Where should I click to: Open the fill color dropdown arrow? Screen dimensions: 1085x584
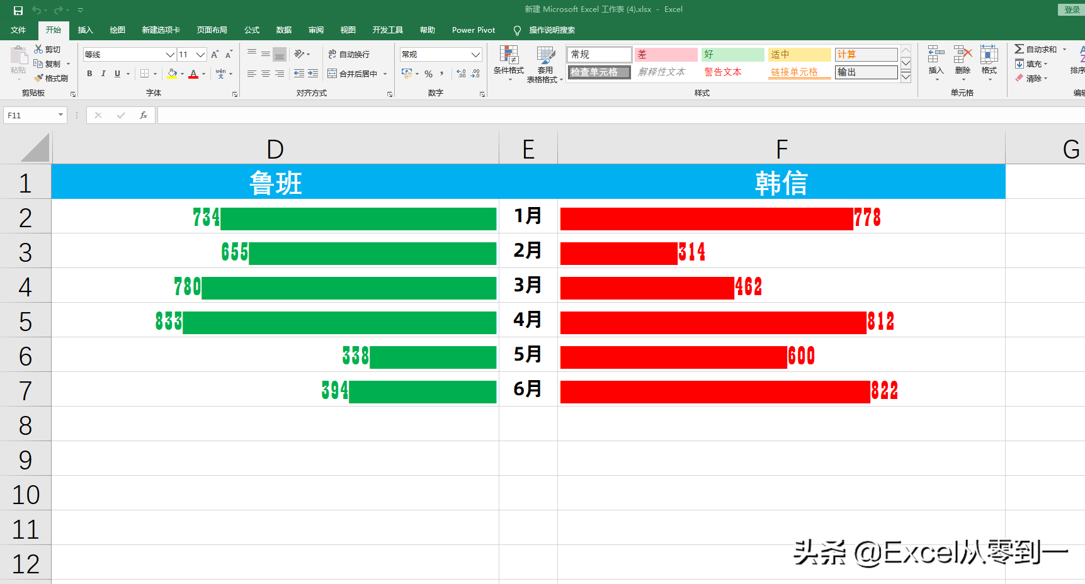[x=182, y=74]
